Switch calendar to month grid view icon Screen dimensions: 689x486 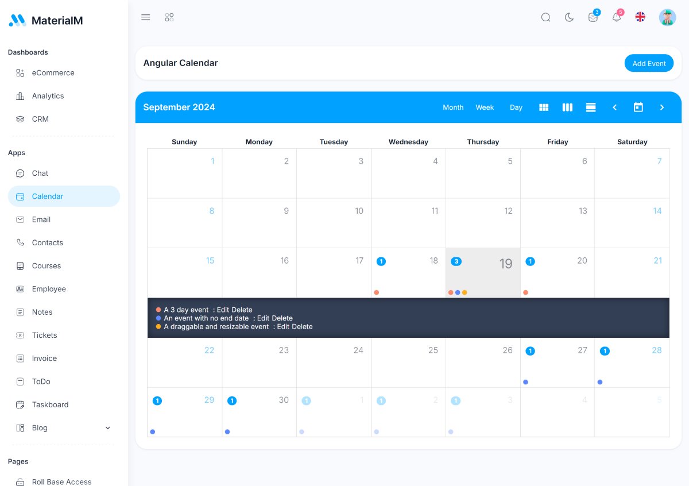544,107
